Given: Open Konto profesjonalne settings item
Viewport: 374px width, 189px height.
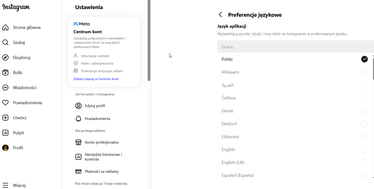Looking at the screenshot, I should [x=102, y=142].
